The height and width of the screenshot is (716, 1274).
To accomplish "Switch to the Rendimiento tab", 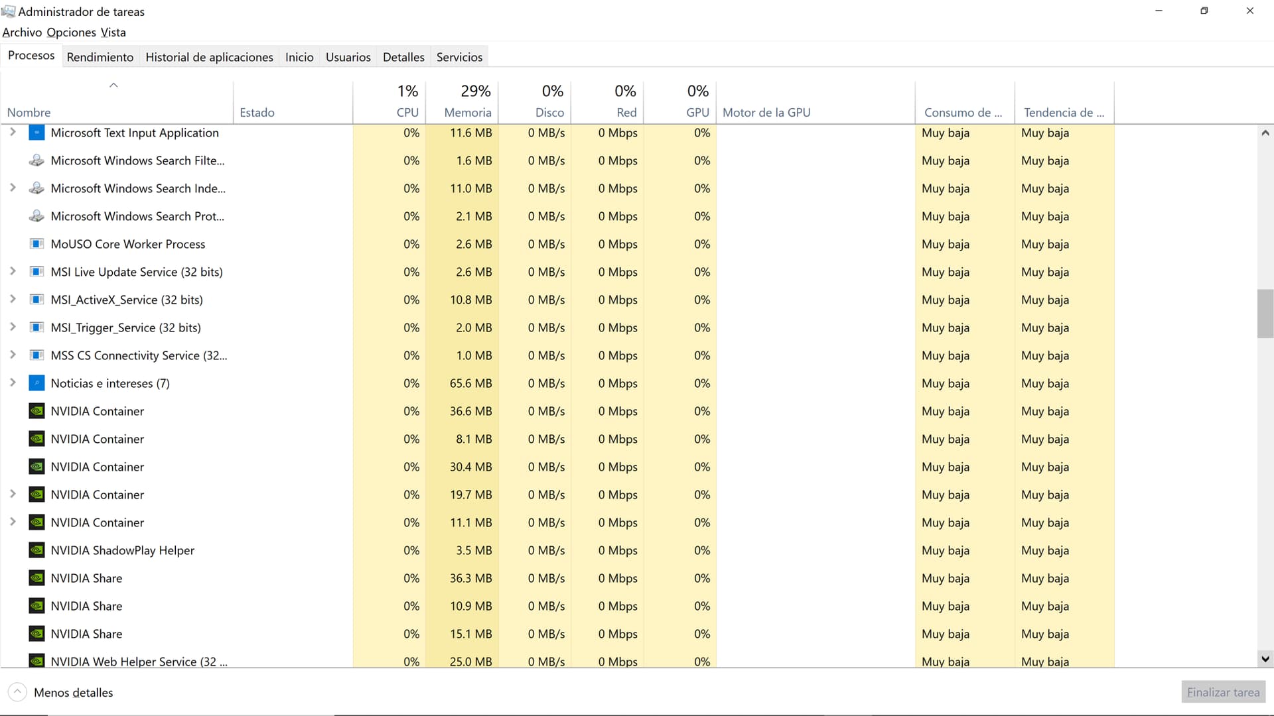I will pos(100,57).
